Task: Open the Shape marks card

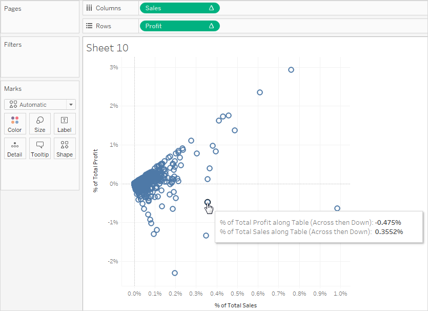Action: [x=65, y=148]
